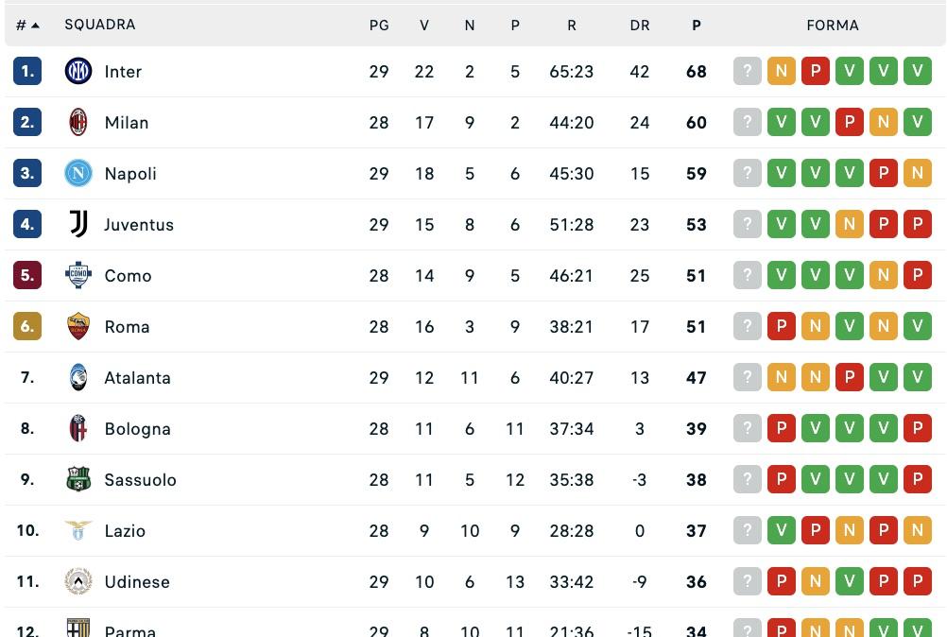Image resolution: width=947 pixels, height=637 pixels.
Task: Select the Lazio eagle badge
Action: coord(77,530)
